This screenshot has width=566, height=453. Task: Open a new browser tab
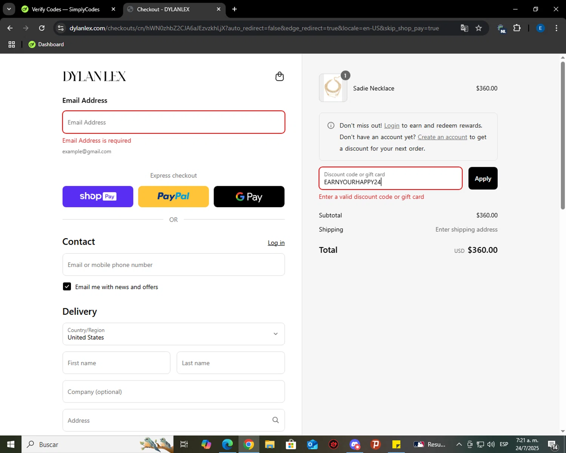pyautogui.click(x=234, y=9)
